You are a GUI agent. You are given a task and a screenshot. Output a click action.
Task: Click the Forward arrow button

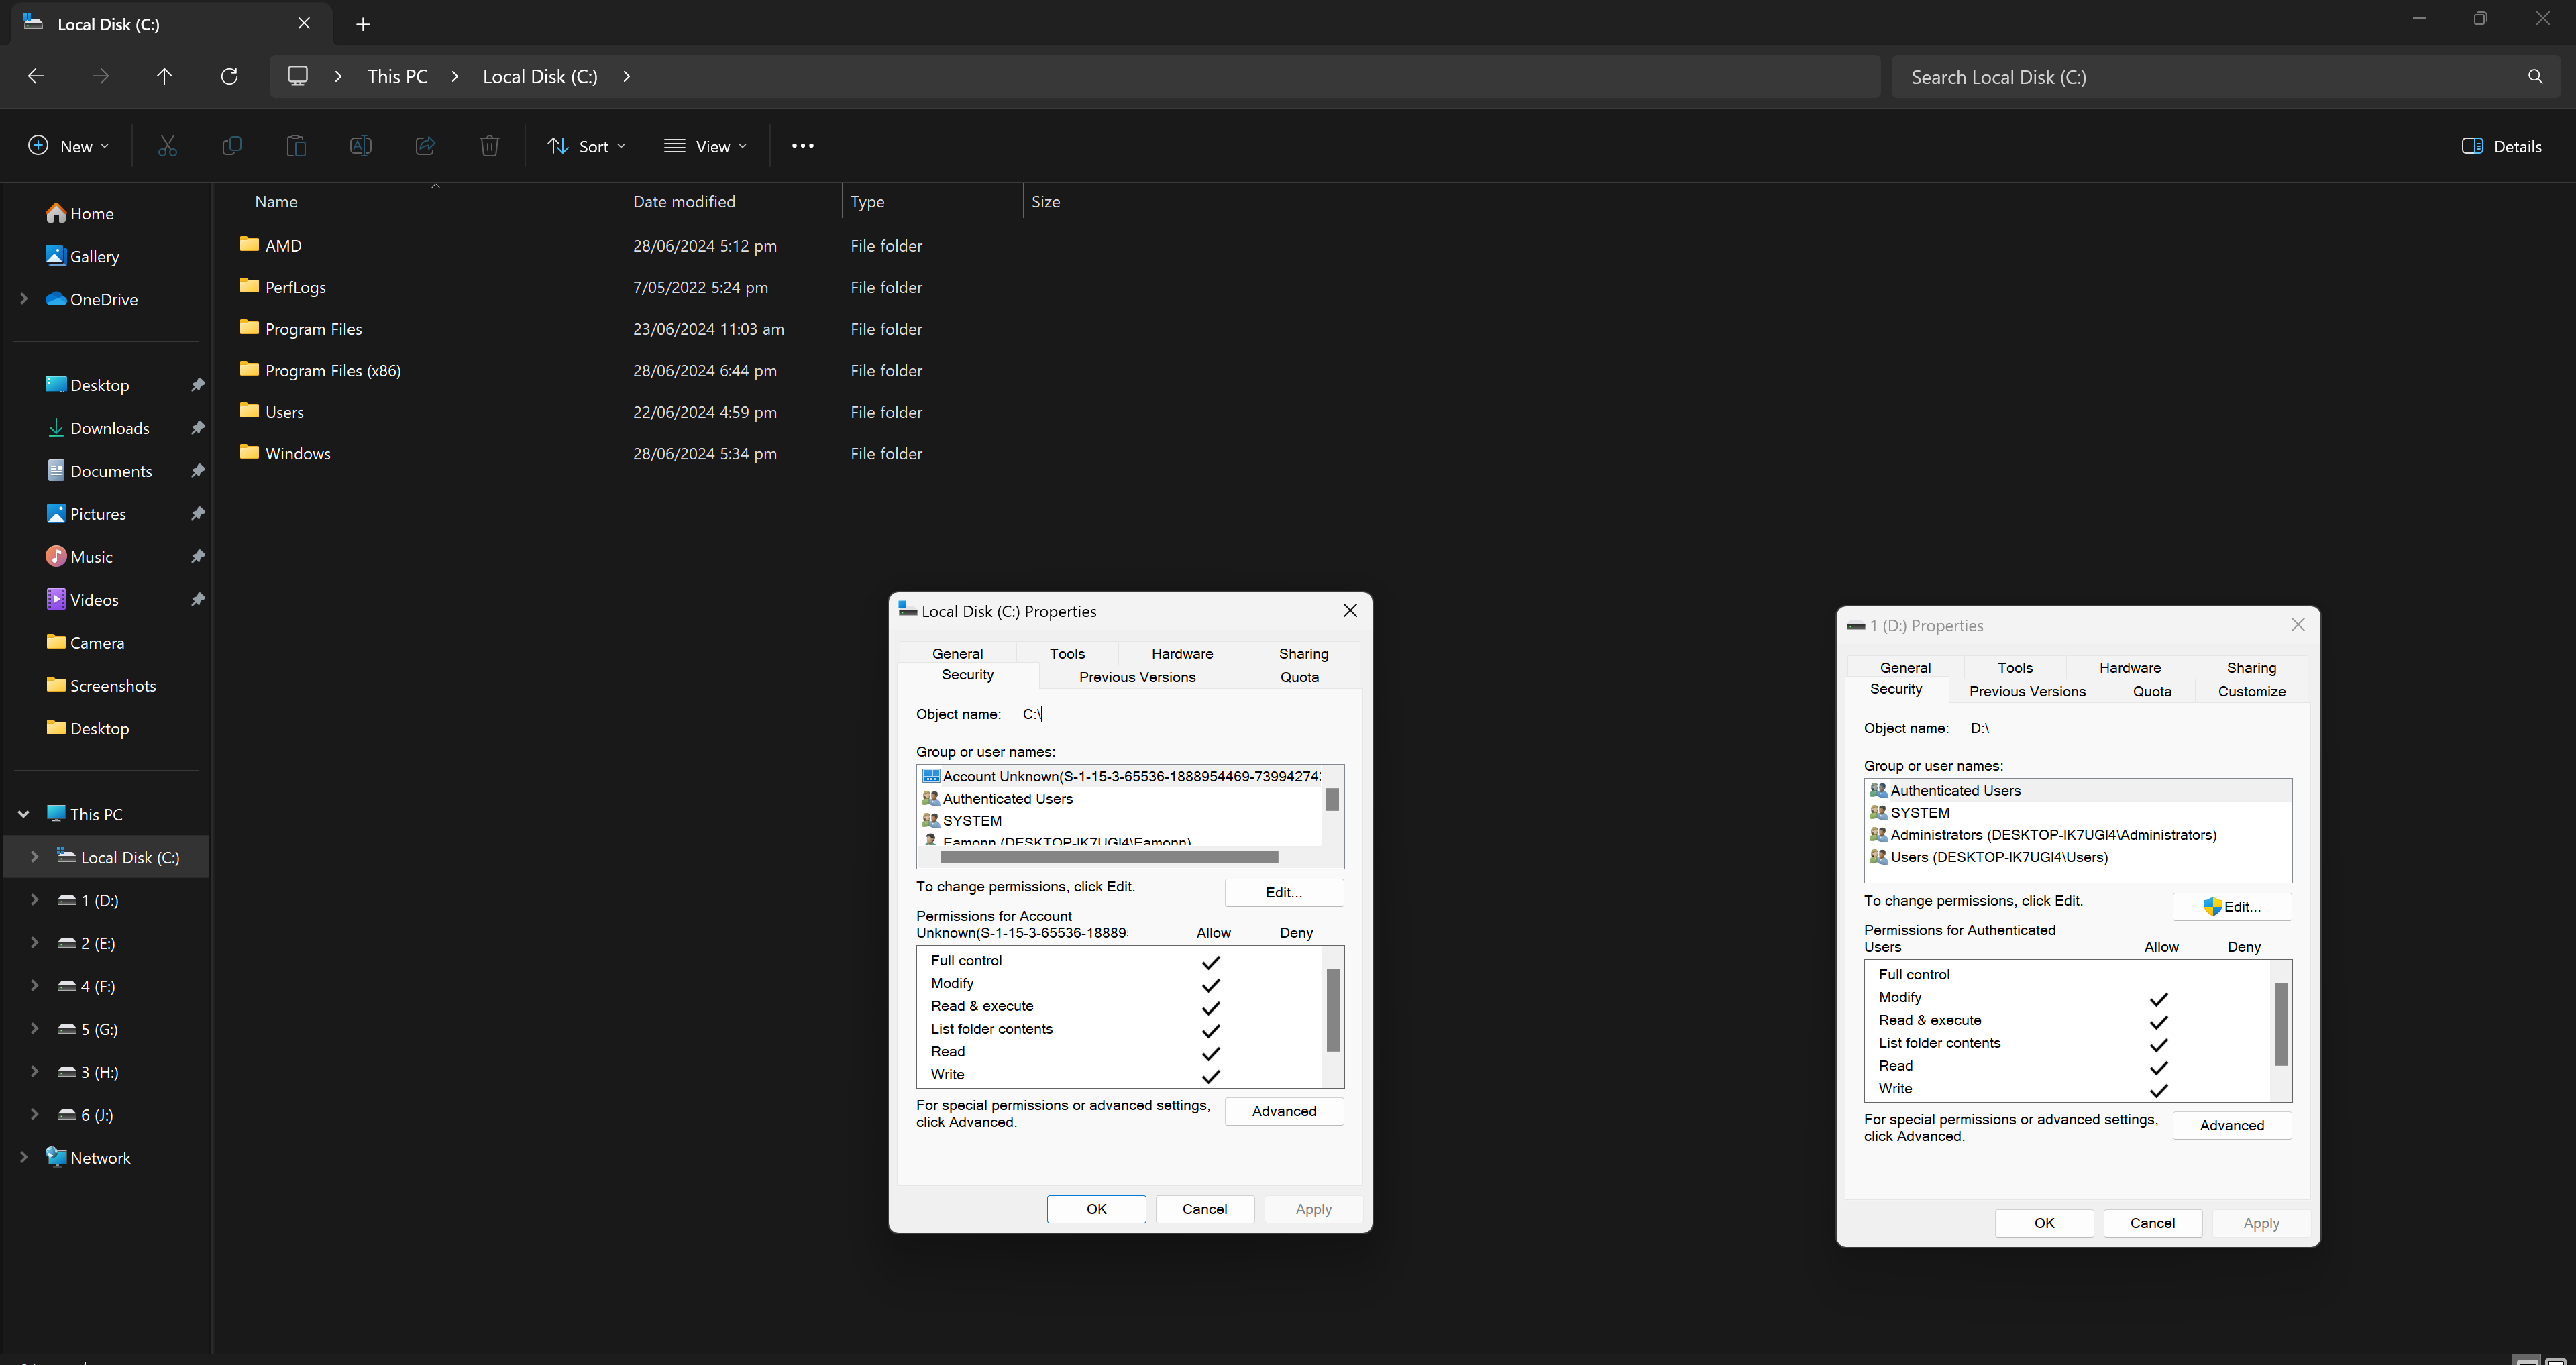(x=100, y=76)
